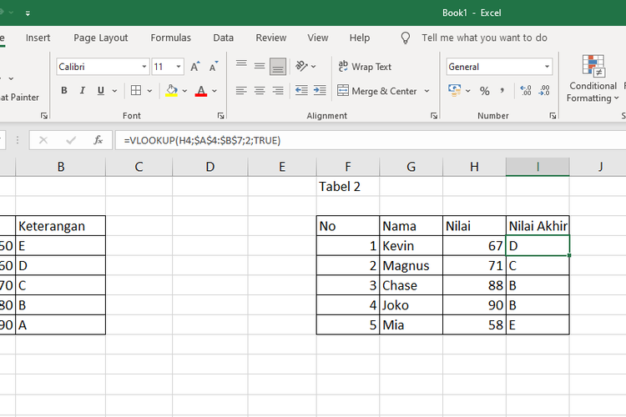Apply the yellow fill color swatch
The width and height of the screenshot is (626, 417).
point(171,91)
